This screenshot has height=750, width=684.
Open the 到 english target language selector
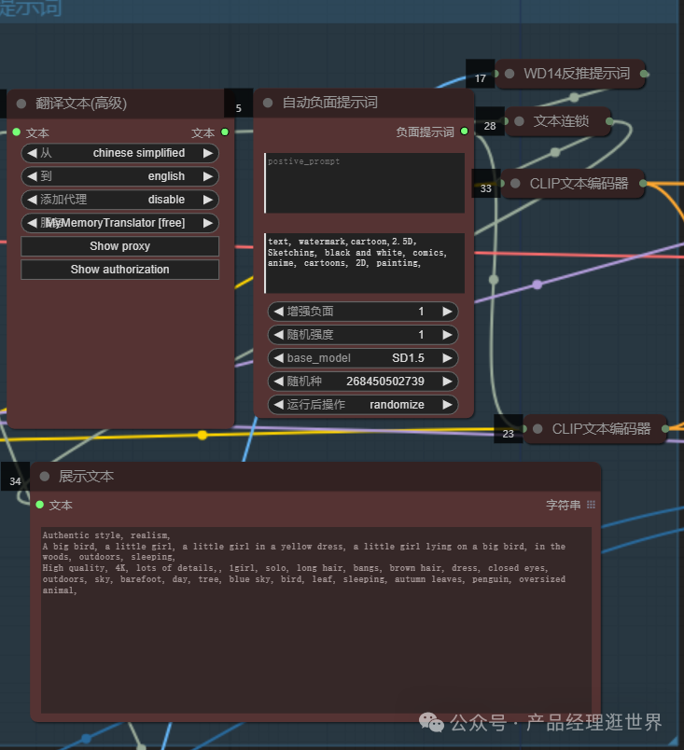pos(119,176)
